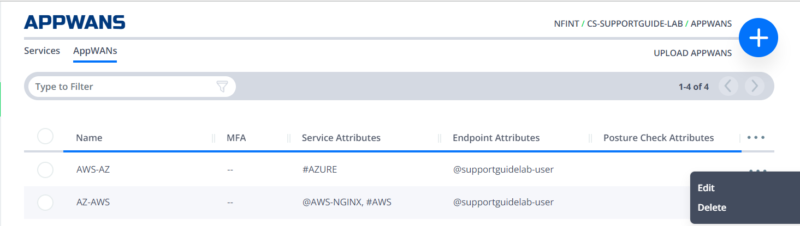The height and width of the screenshot is (226, 800).
Task: Choose Delete from context menu
Action: tap(712, 207)
